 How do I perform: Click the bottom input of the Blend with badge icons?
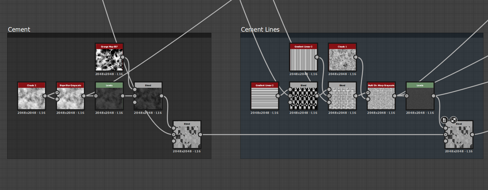[446, 141]
